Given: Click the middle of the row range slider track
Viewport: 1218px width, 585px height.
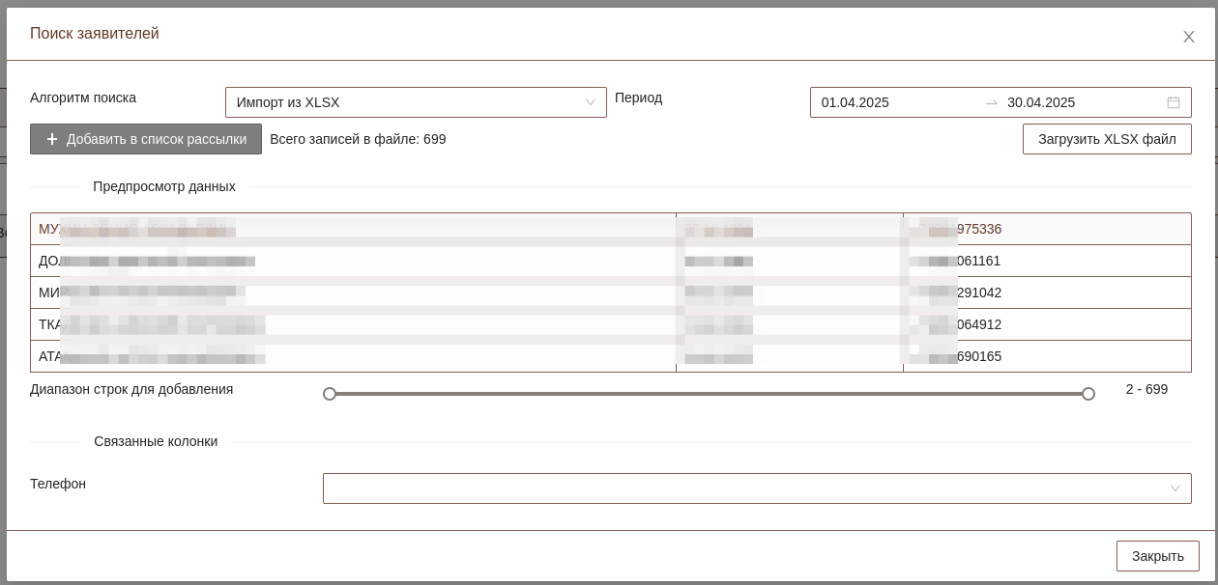Looking at the screenshot, I should (709, 394).
